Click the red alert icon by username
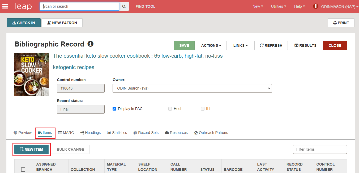 pos(315,6)
